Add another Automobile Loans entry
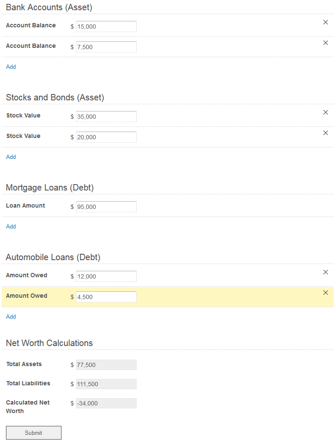The height and width of the screenshot is (443, 336). coord(11,317)
